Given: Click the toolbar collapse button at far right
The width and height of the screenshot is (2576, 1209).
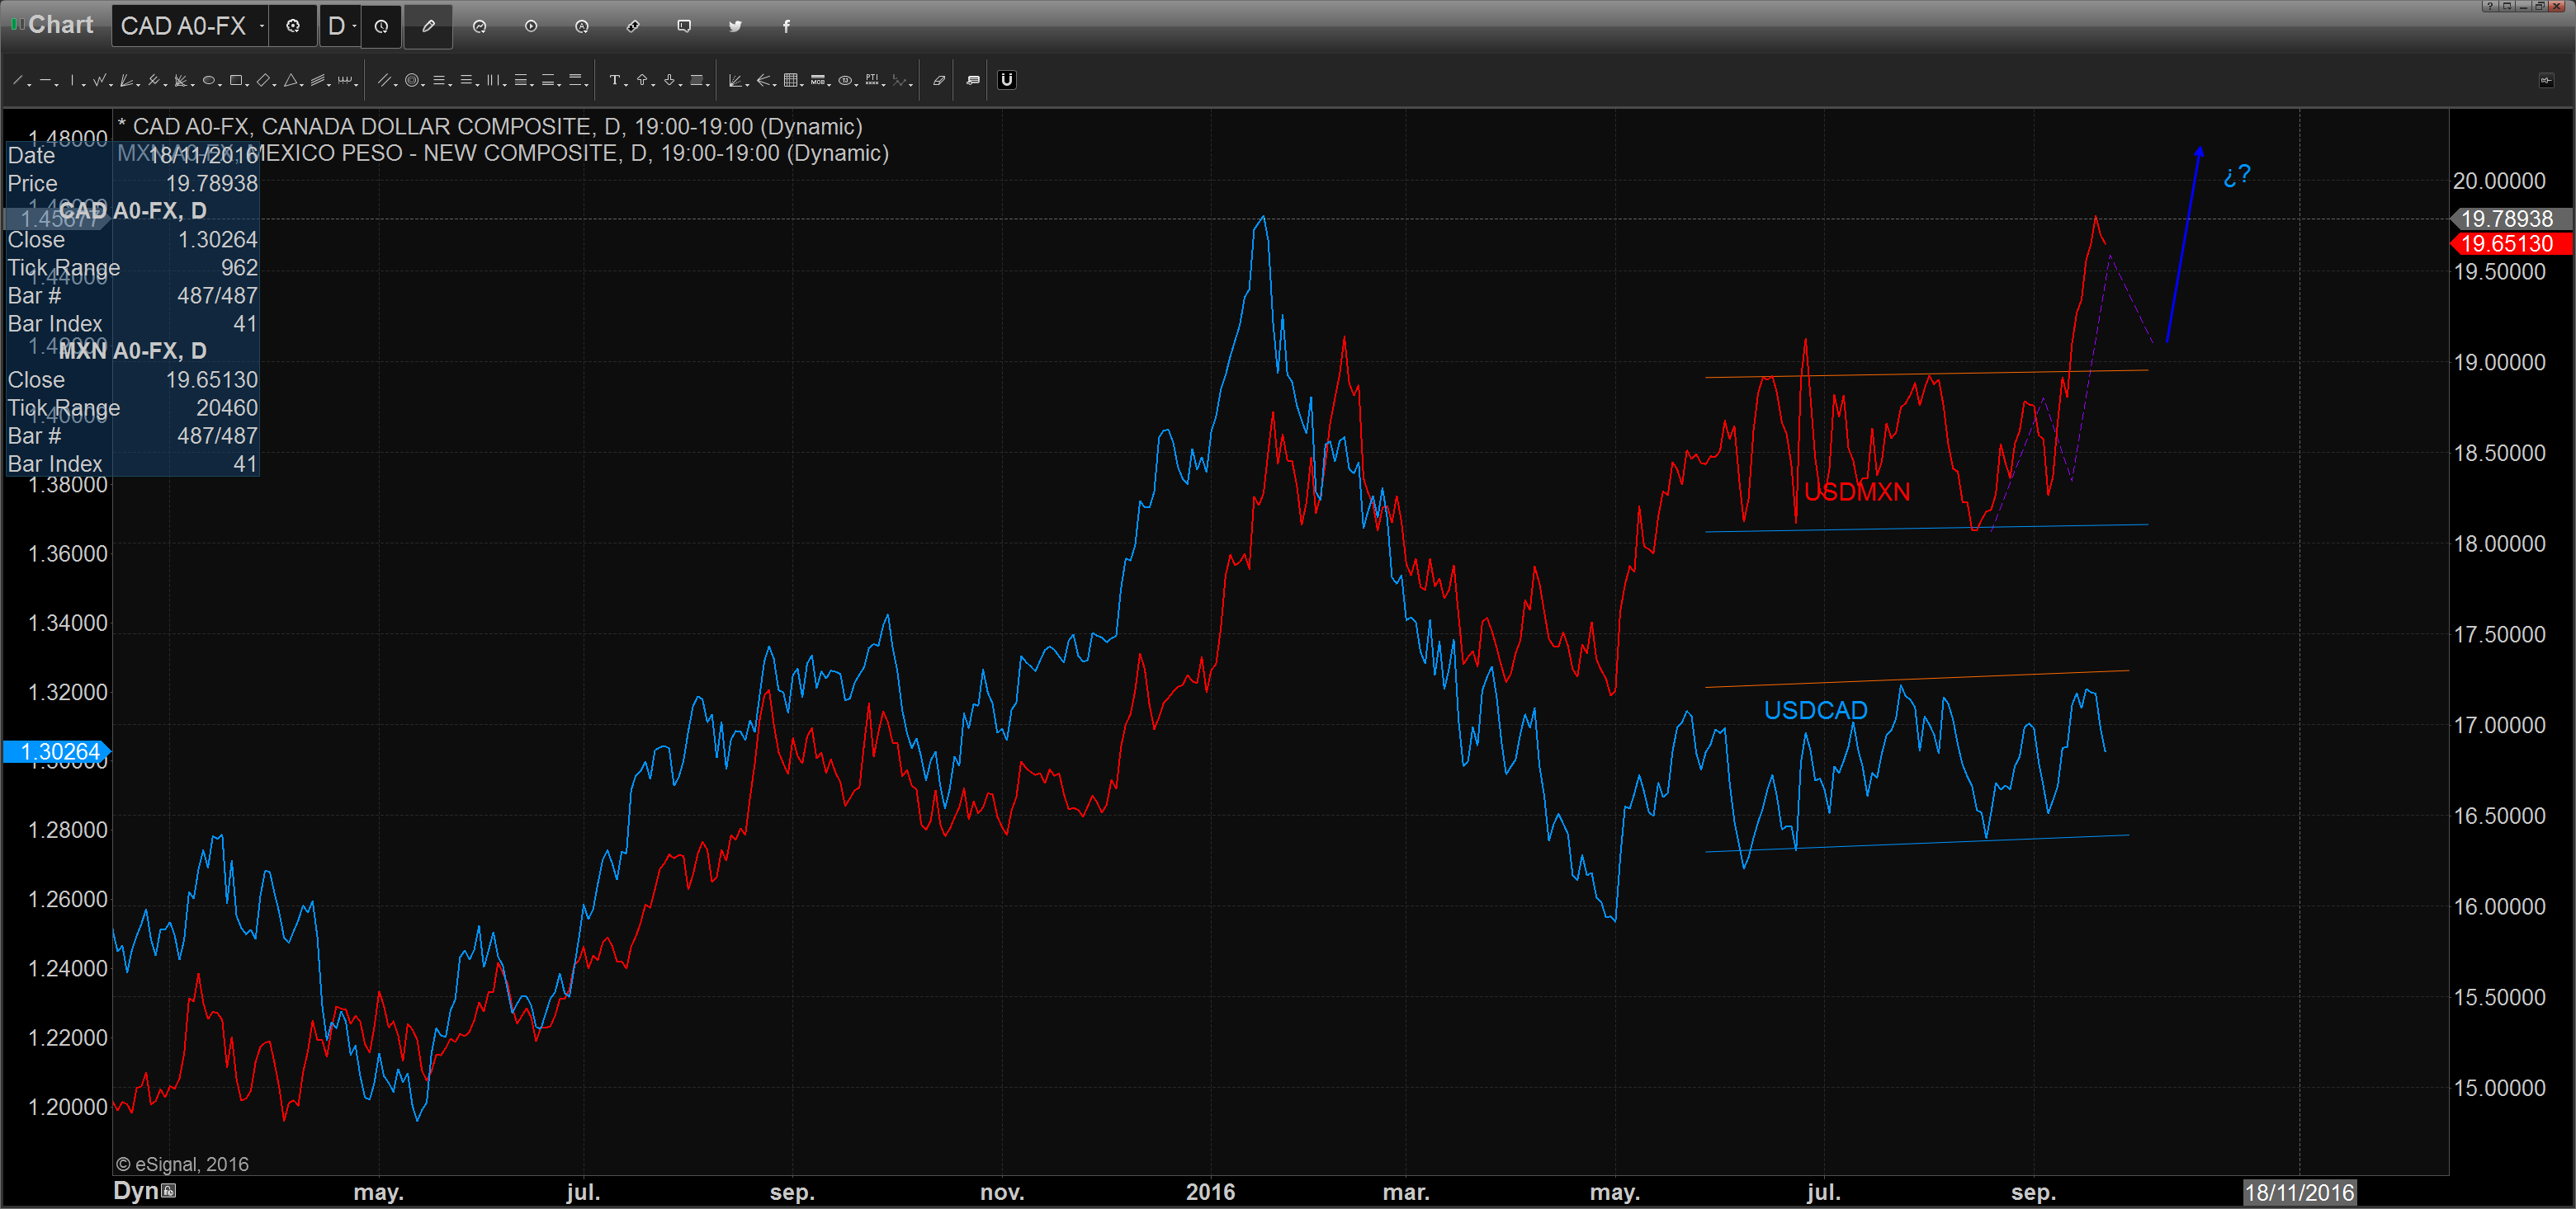Looking at the screenshot, I should pyautogui.click(x=2546, y=80).
